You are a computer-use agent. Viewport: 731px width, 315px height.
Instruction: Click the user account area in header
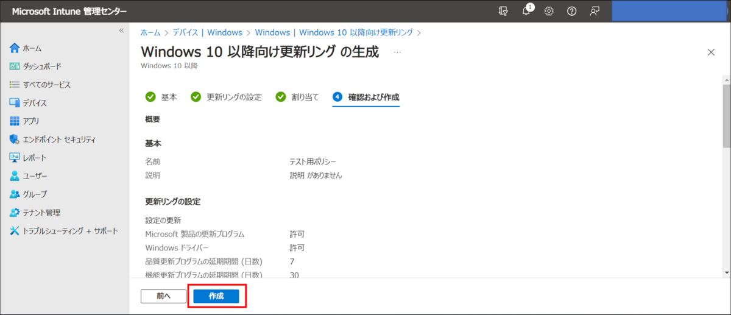coord(668,11)
